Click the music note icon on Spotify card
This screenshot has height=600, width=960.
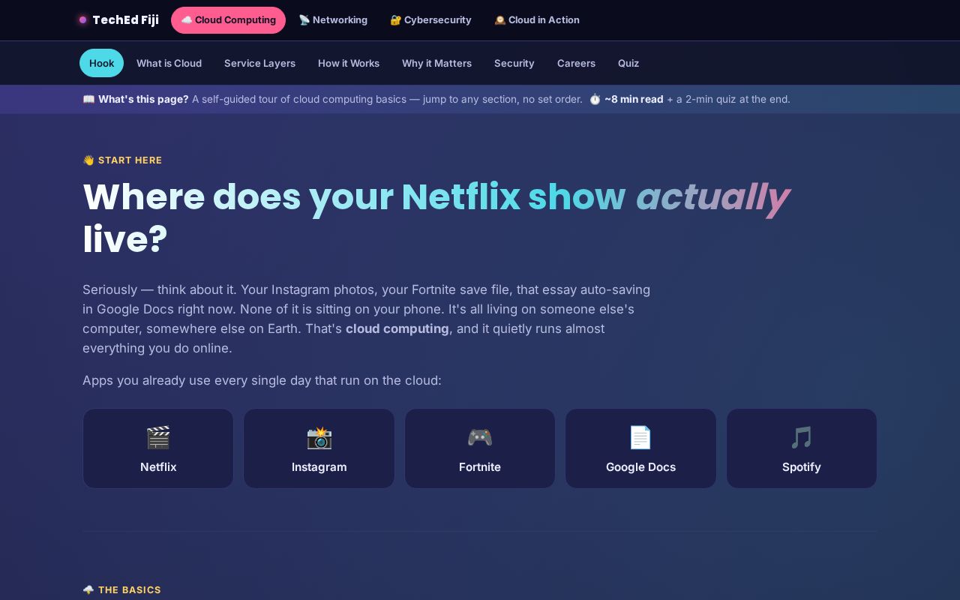click(x=802, y=437)
